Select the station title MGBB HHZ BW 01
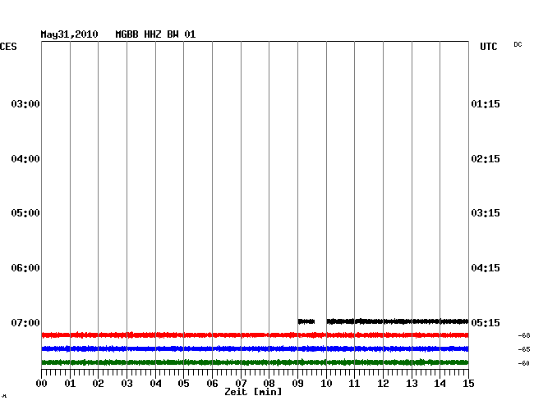 coord(155,34)
